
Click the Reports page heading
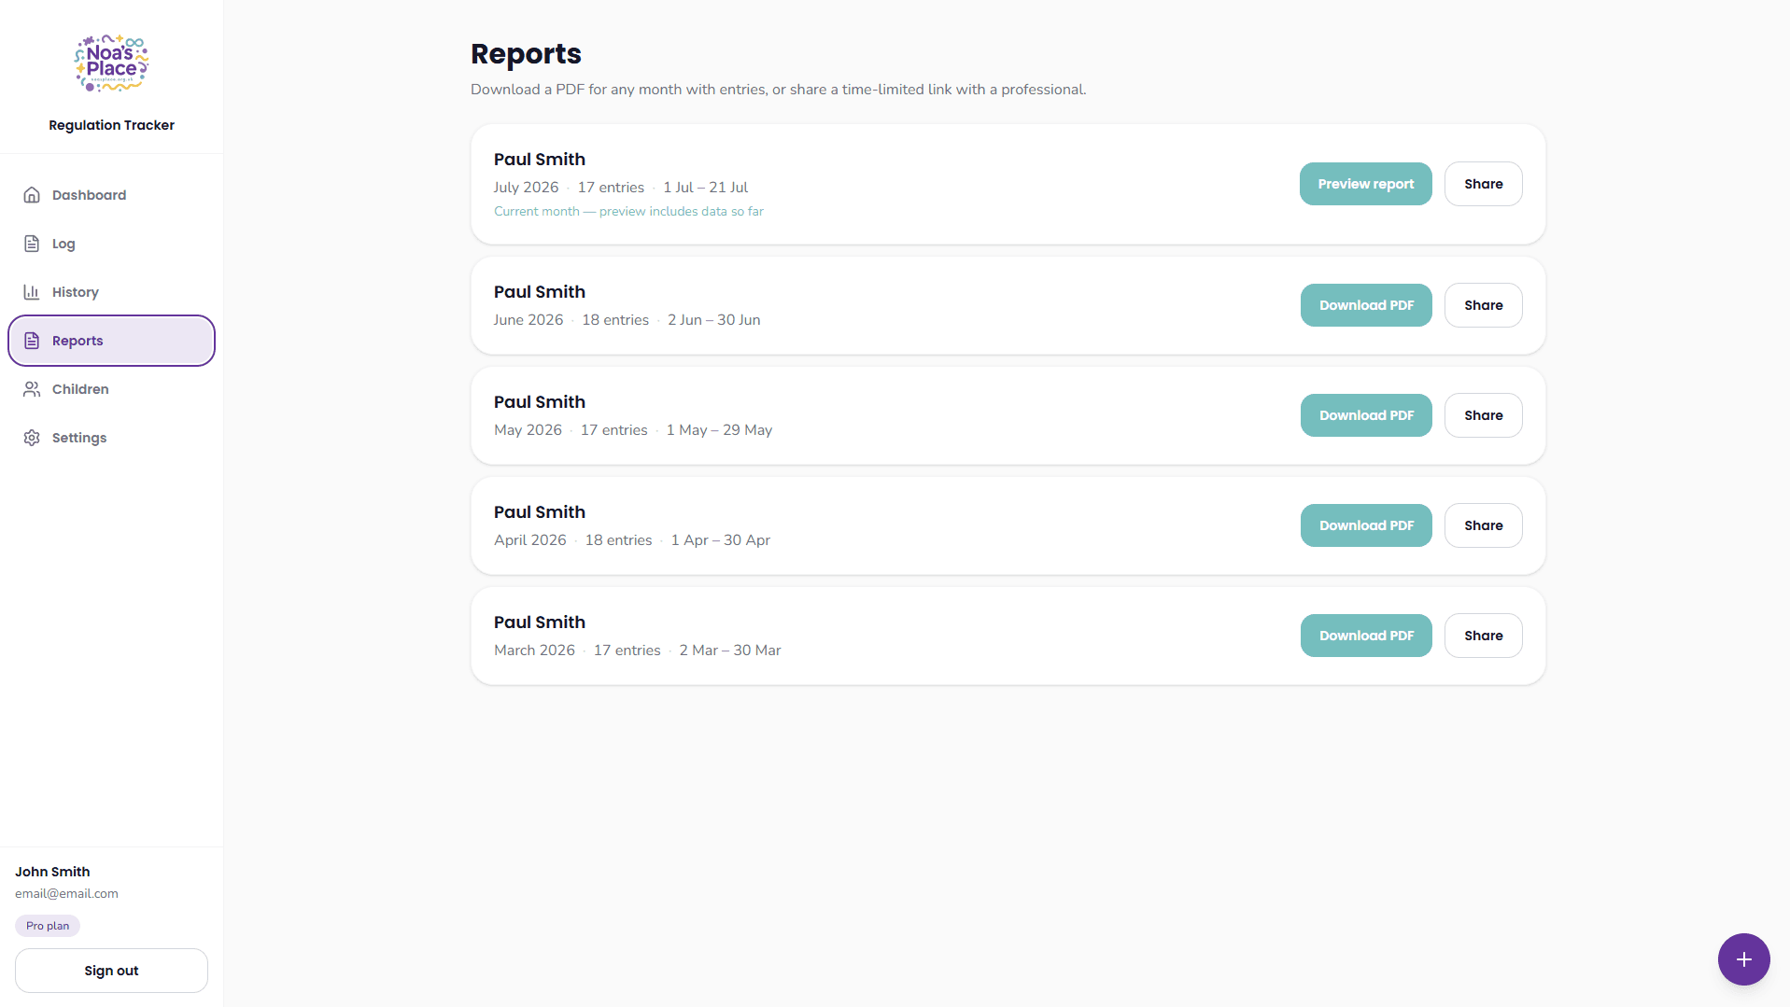(x=526, y=54)
